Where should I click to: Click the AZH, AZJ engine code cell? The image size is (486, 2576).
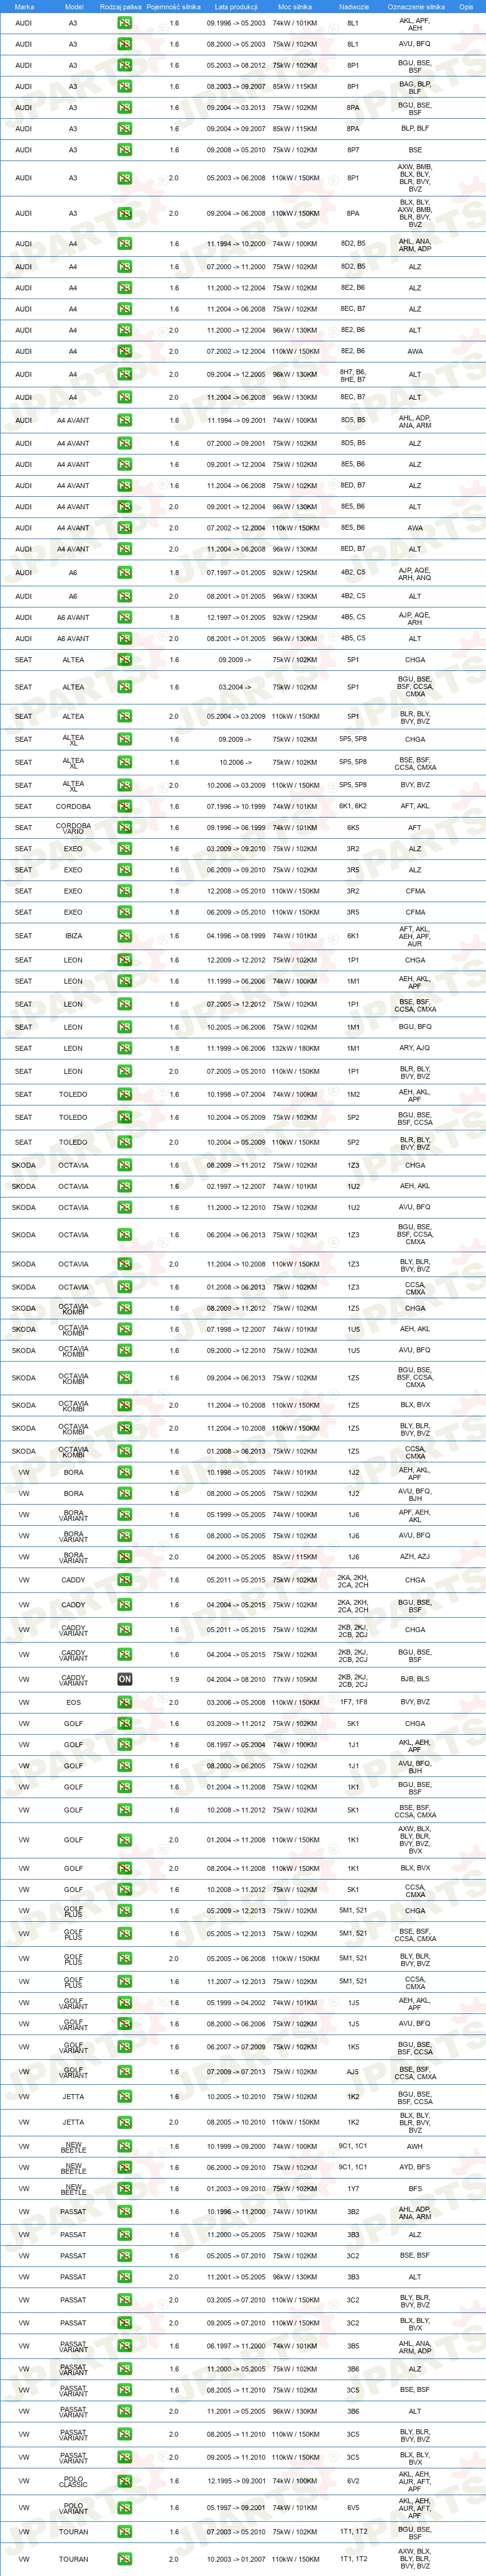pyautogui.click(x=415, y=1557)
